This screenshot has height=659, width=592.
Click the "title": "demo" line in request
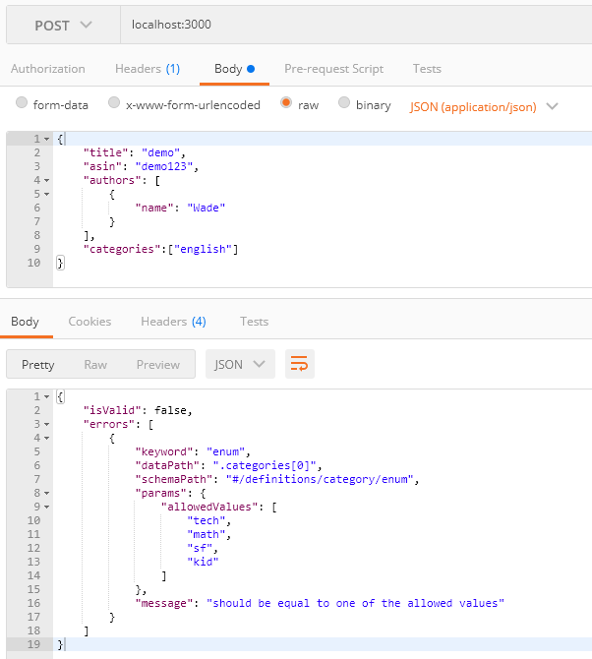click(x=135, y=152)
